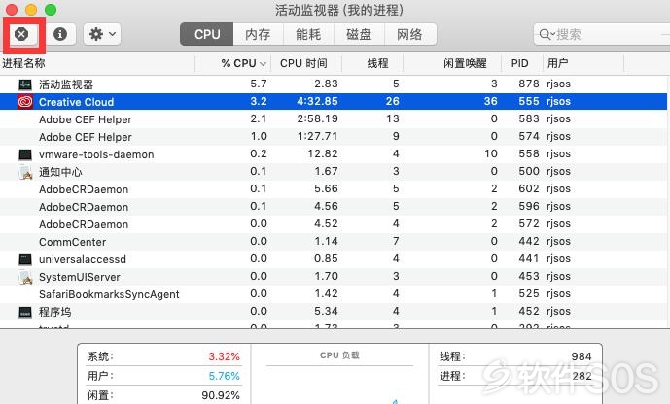
Task: Click the 活动监视器 process icon
Action: 25,84
